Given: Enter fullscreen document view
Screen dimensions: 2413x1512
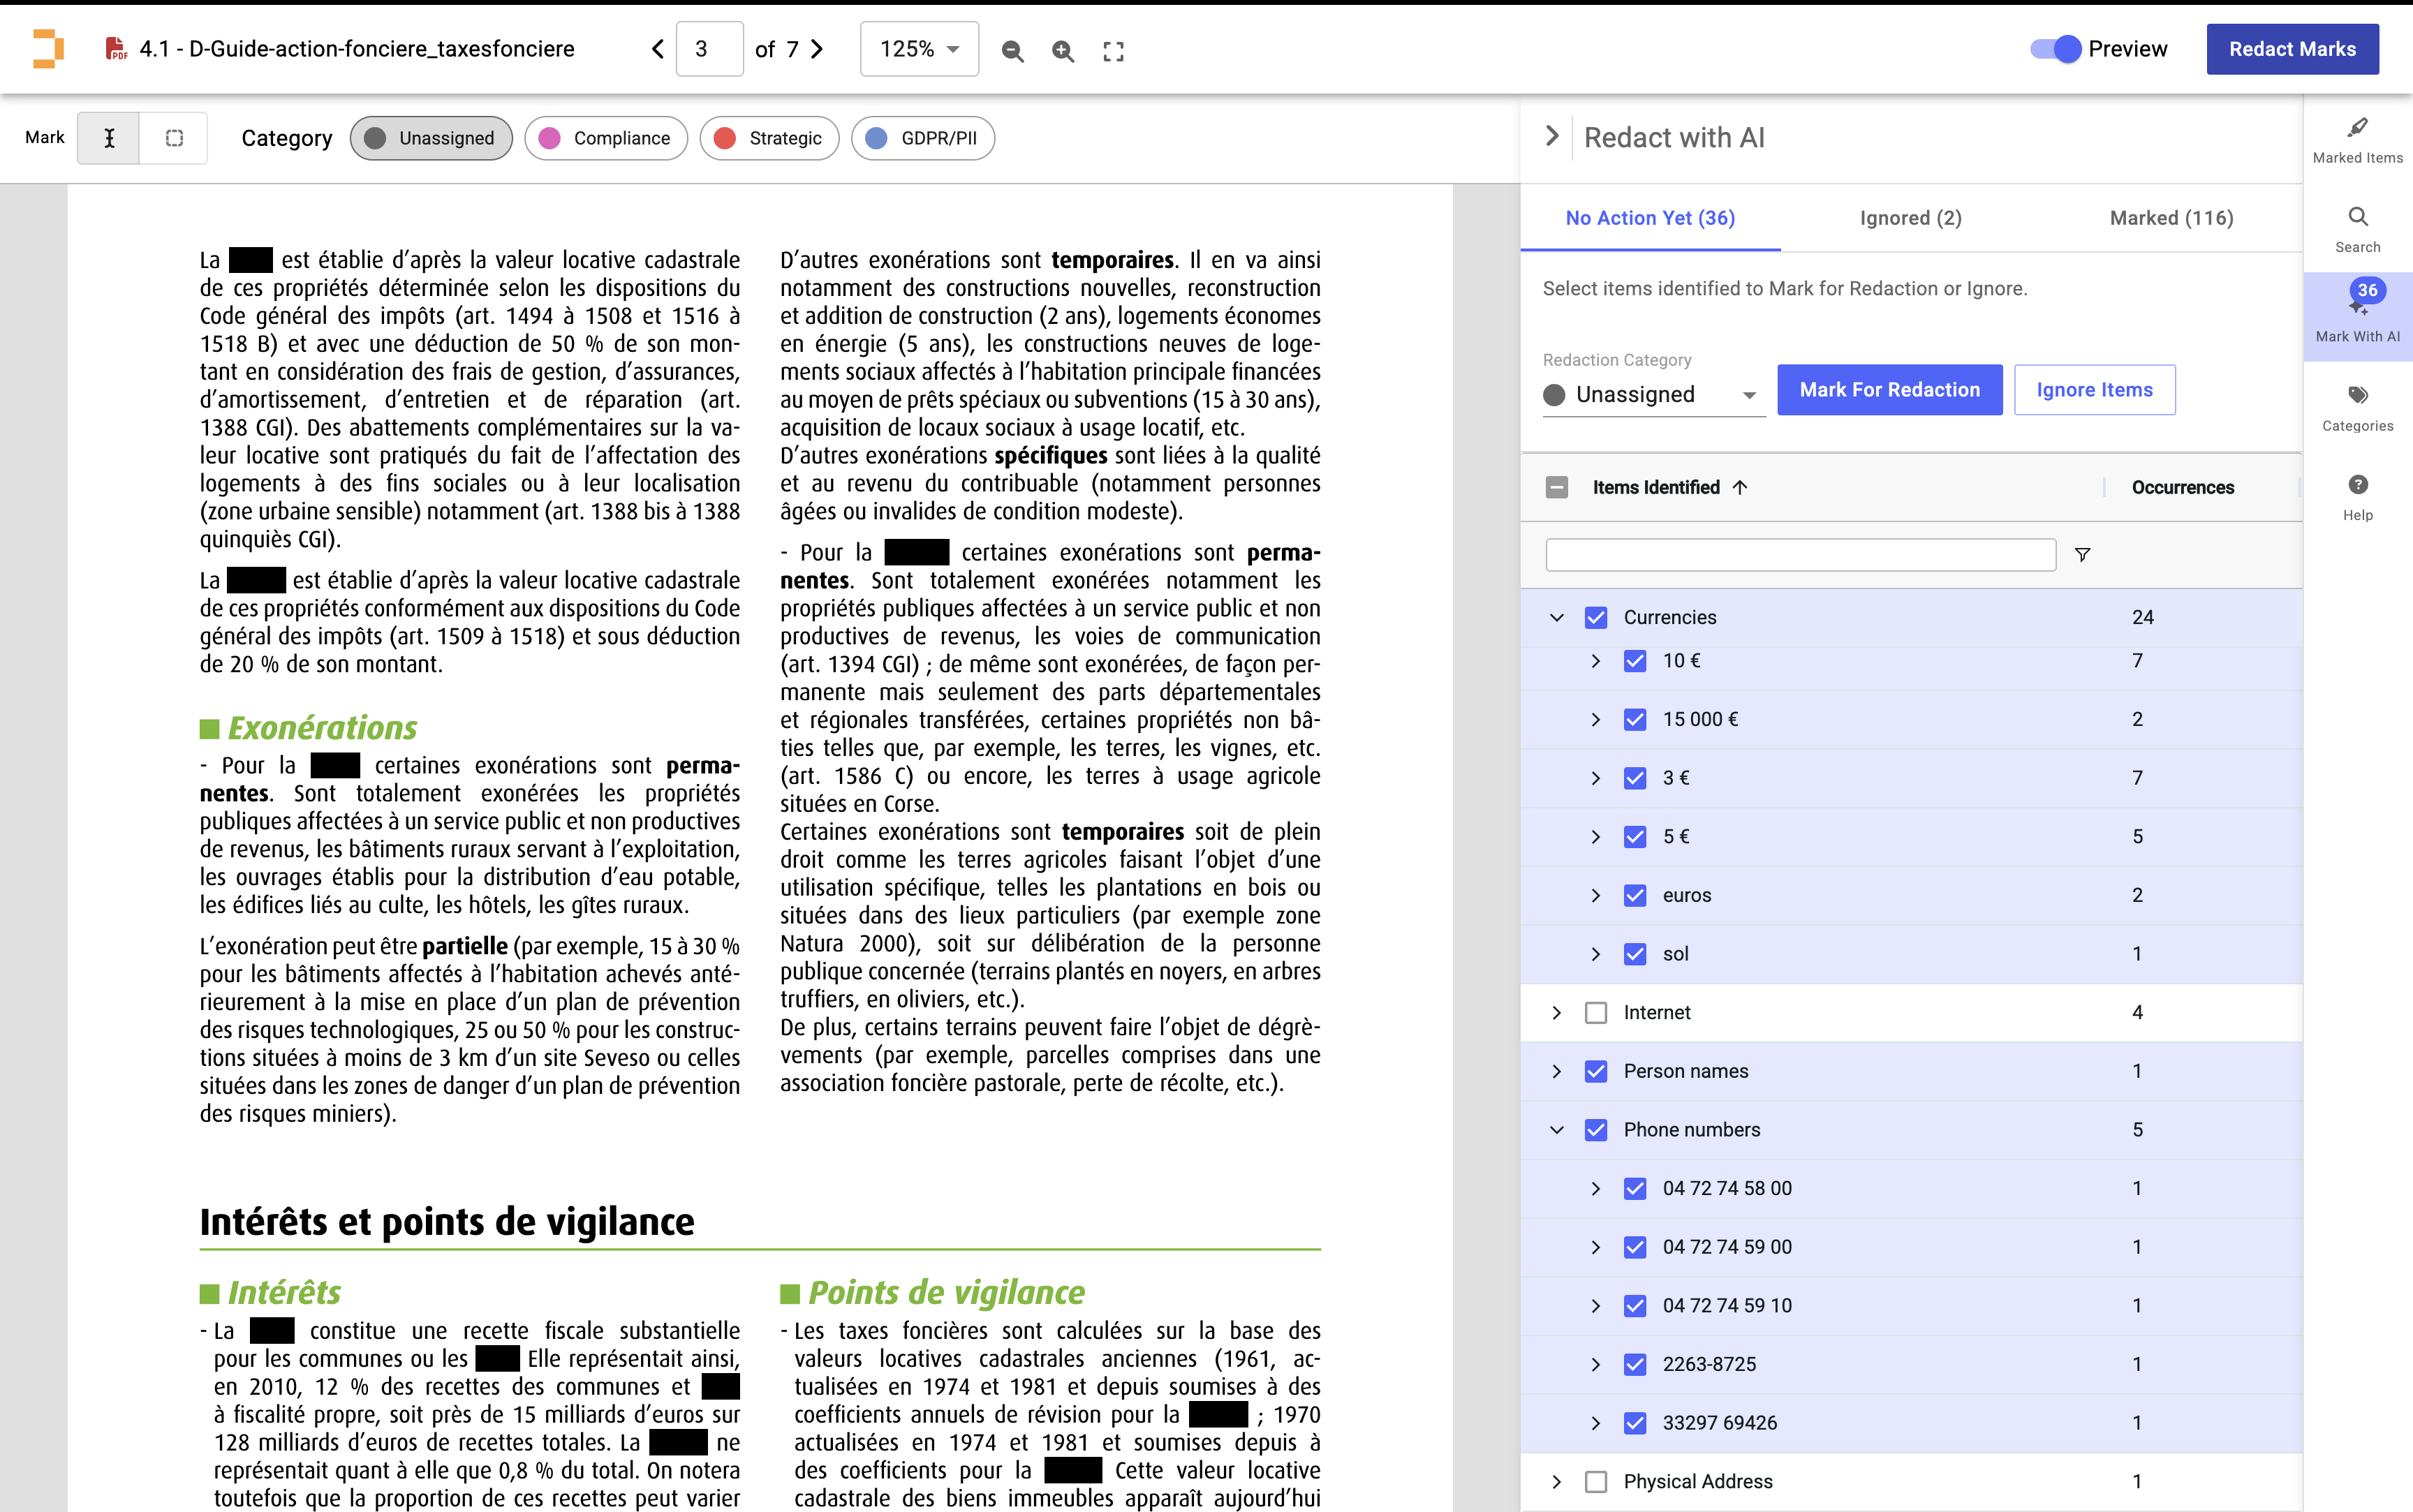Looking at the screenshot, I should pos(1113,49).
